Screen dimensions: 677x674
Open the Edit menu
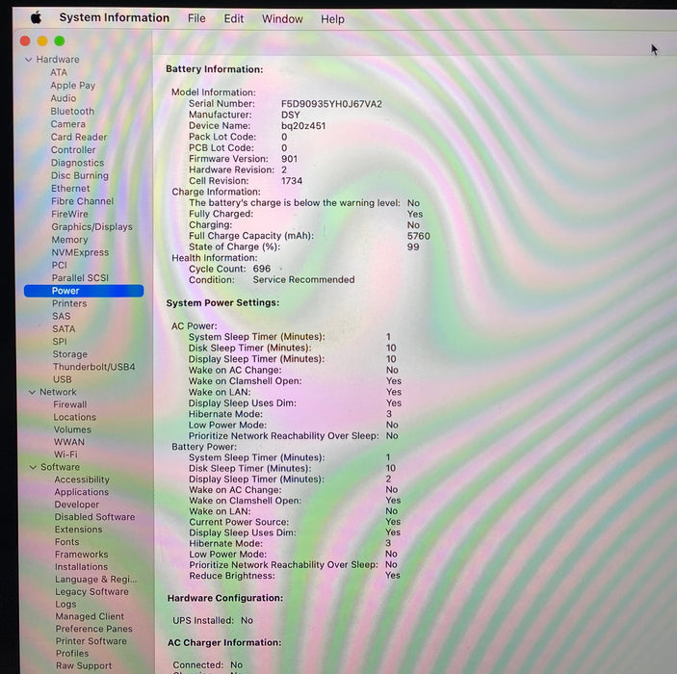pyautogui.click(x=234, y=19)
